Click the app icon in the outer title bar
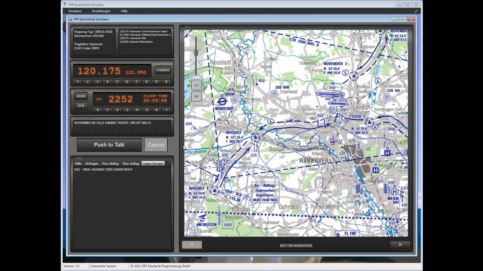 coord(65,5)
